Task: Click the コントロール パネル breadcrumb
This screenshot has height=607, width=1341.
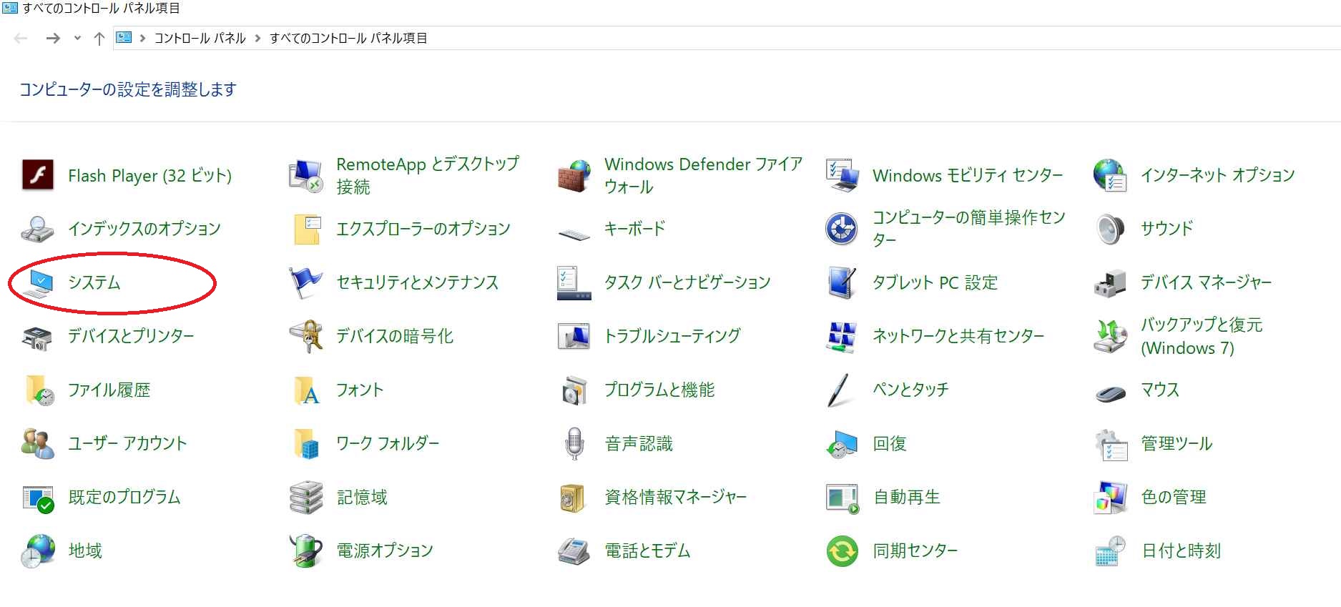Action: click(200, 39)
